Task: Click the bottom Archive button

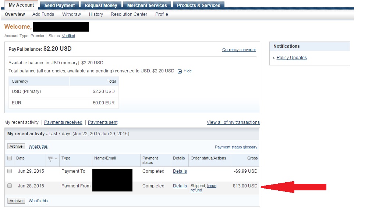Action: (16, 201)
